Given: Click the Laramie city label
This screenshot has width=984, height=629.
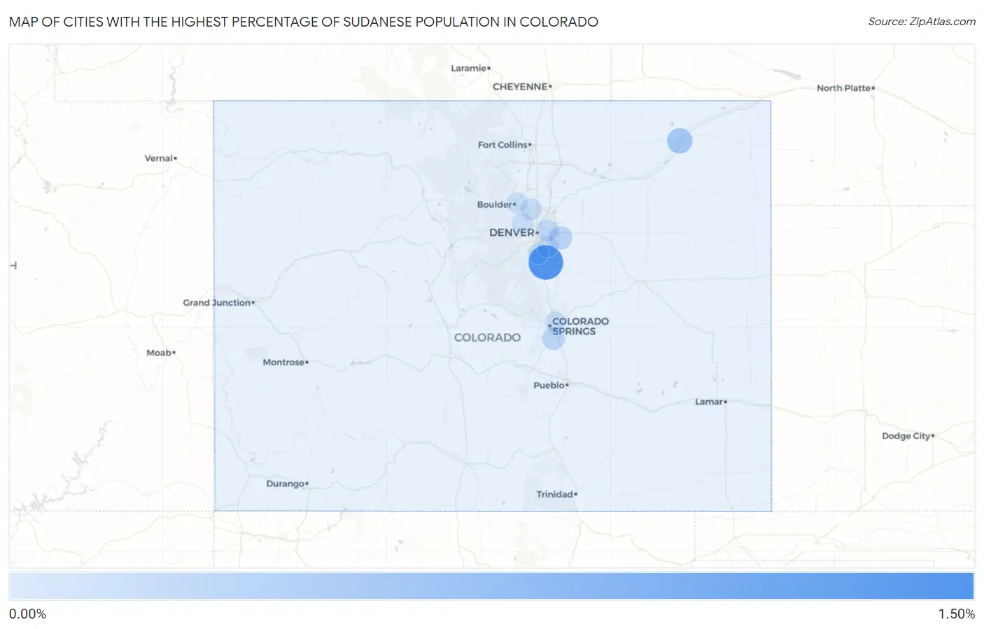Looking at the screenshot, I should (x=469, y=68).
